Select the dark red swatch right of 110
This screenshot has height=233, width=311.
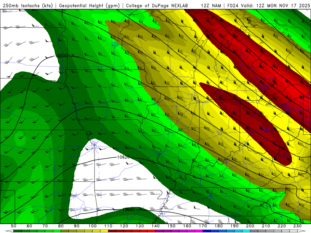(112, 231)
